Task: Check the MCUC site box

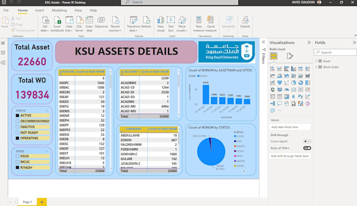Action: click(x=17, y=162)
